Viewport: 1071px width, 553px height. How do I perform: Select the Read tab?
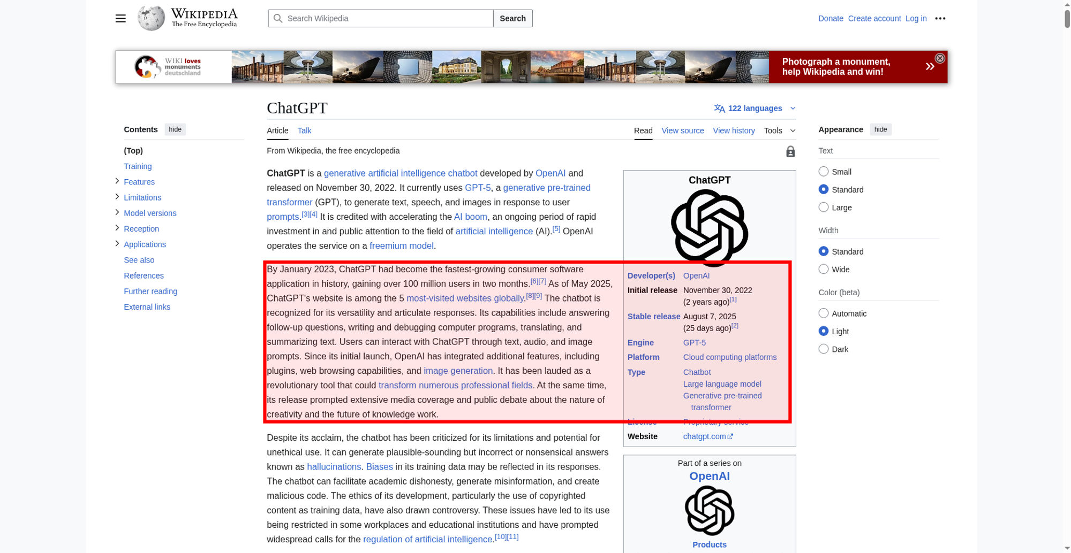point(643,130)
